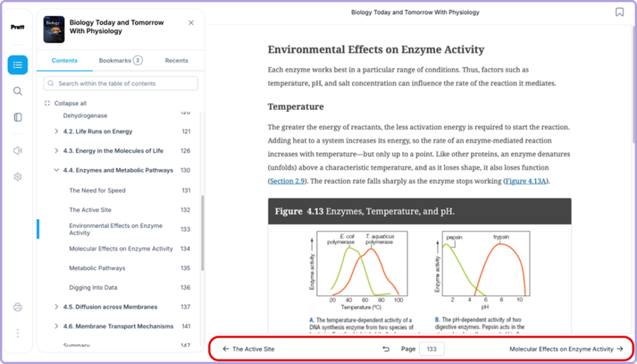The image size is (637, 364).
Task: Open the more options three-dot menu
Action: pos(17,333)
